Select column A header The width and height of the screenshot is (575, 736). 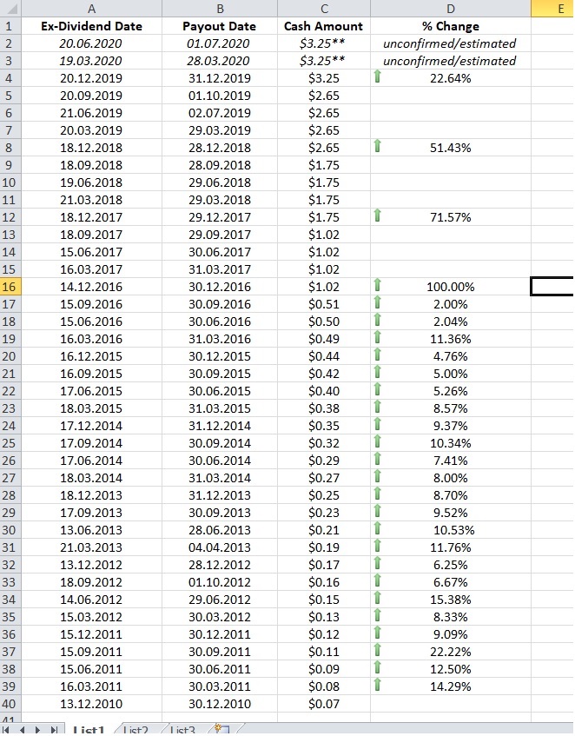(91, 9)
